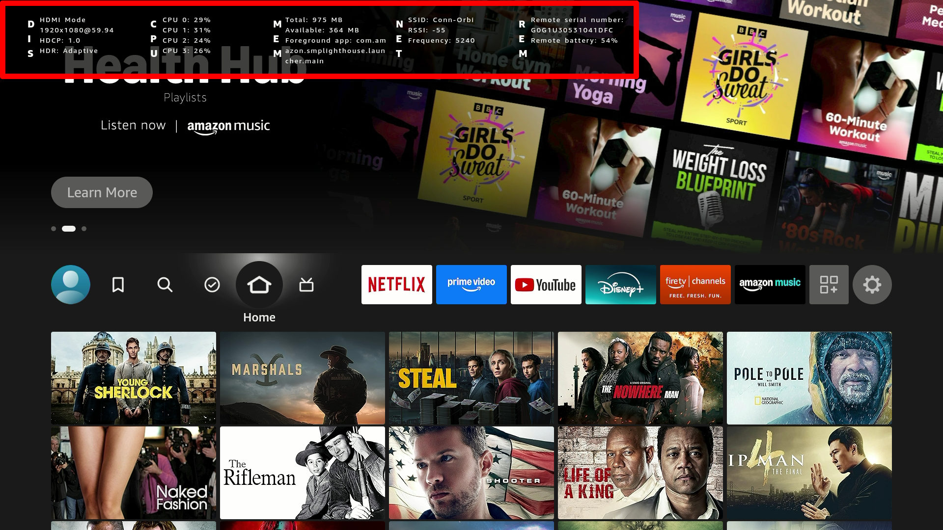The height and width of the screenshot is (530, 943).
Task: Open The Rifleman thumbnail
Action: (303, 473)
